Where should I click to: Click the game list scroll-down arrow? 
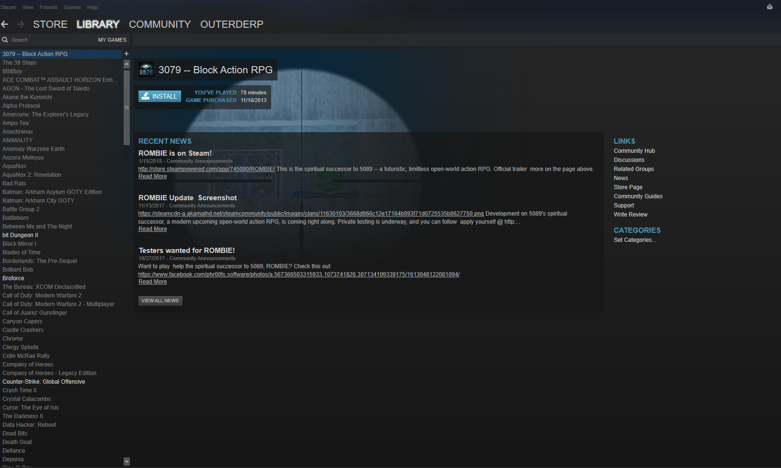[126, 462]
